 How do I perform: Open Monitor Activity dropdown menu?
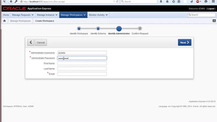pyautogui.click(x=98, y=15)
